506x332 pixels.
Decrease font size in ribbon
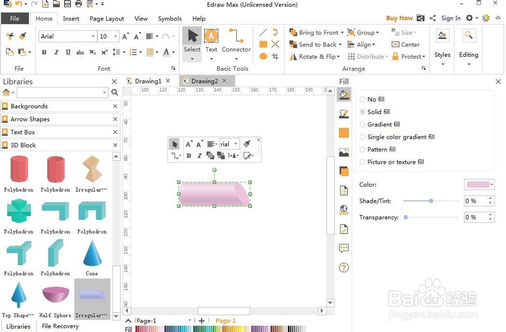tap(137, 36)
